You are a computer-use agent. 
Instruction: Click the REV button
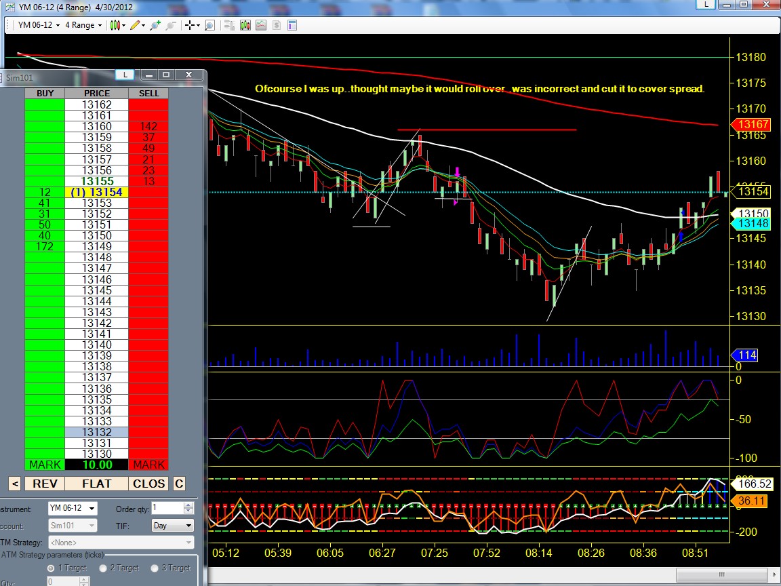point(45,484)
